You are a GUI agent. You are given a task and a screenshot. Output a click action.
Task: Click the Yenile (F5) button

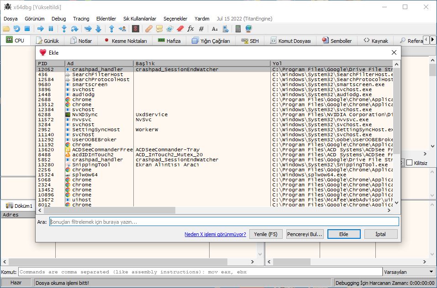click(x=266, y=234)
